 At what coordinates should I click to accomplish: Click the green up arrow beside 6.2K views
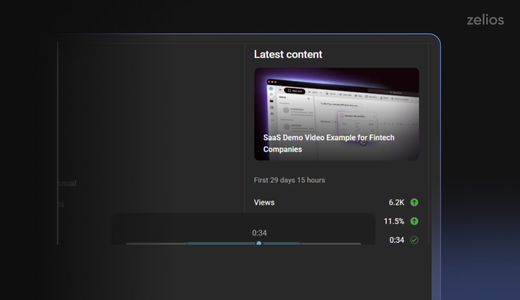click(413, 202)
